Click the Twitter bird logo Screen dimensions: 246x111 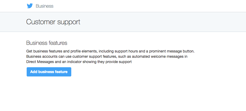point(30,6)
